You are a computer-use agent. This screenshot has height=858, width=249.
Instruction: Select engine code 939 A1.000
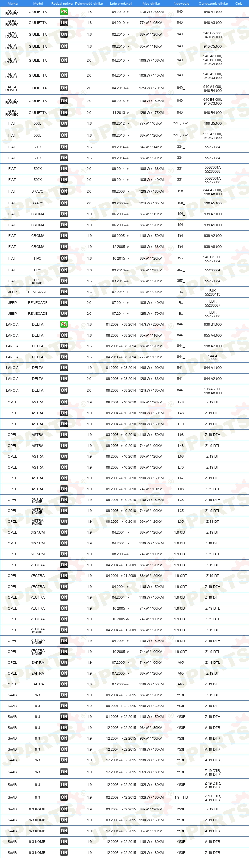(213, 225)
